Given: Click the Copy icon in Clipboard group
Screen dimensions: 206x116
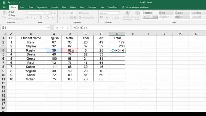Looking at the screenshot, I should point(9,15).
